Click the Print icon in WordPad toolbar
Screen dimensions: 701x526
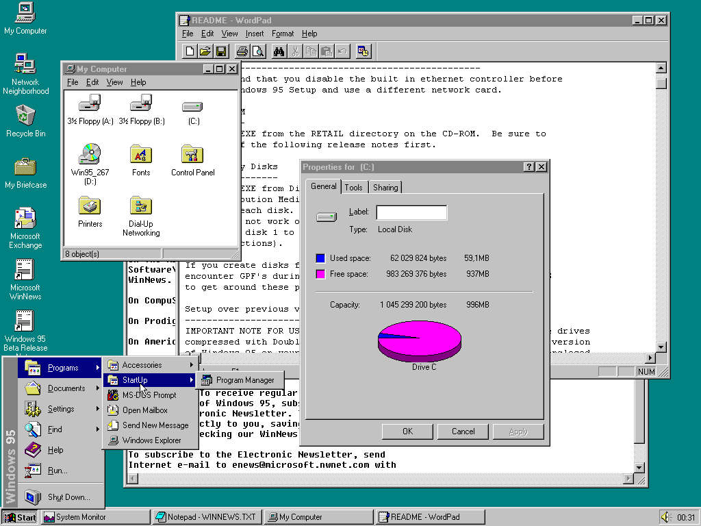242,51
